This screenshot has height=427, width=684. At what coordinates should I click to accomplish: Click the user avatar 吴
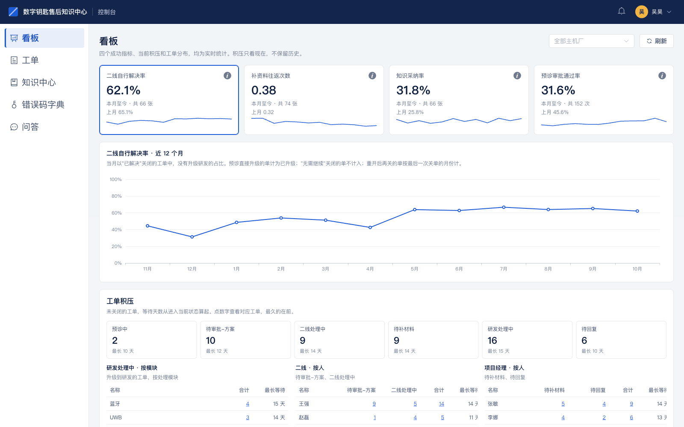pos(641,12)
